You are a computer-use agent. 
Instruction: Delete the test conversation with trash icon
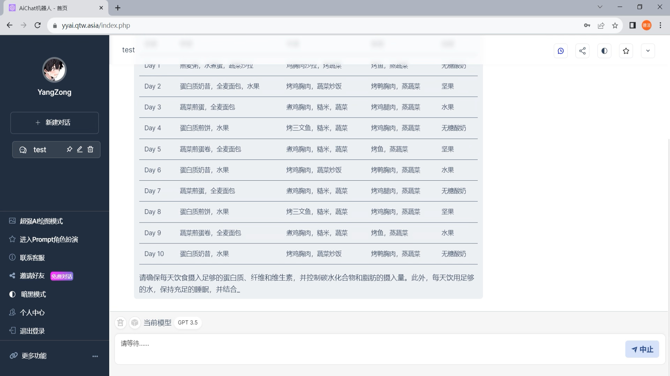(x=90, y=149)
